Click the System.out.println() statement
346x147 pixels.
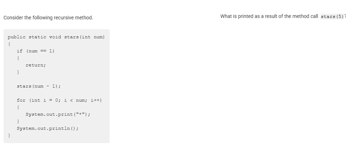tap(48, 128)
